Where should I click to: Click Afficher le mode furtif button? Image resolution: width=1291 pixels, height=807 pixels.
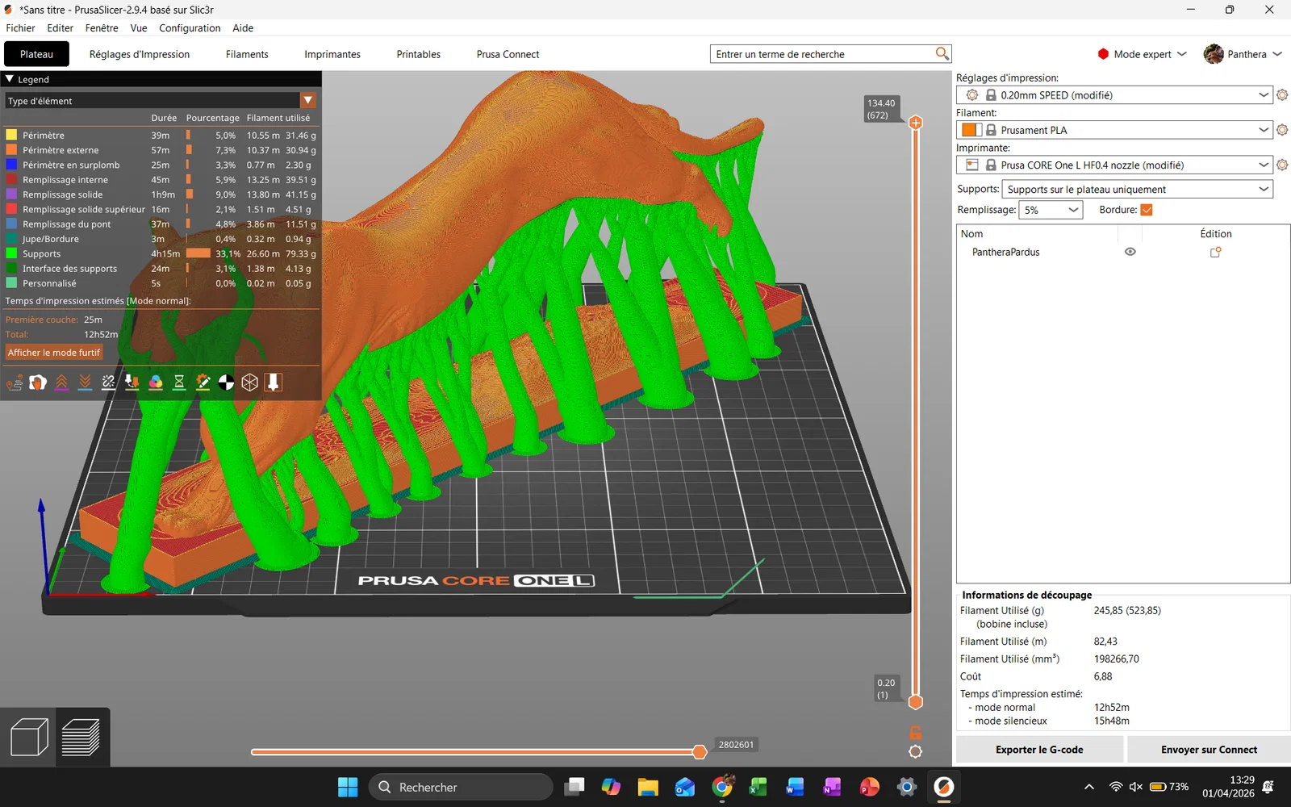click(x=54, y=353)
